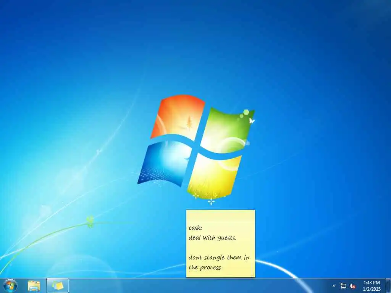Open Windows Explorer from the taskbar
Screen dimensions: 391x293
pyautogui.click(x=34, y=286)
